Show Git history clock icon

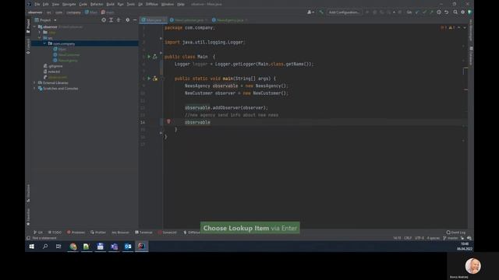pyautogui.click(x=439, y=12)
